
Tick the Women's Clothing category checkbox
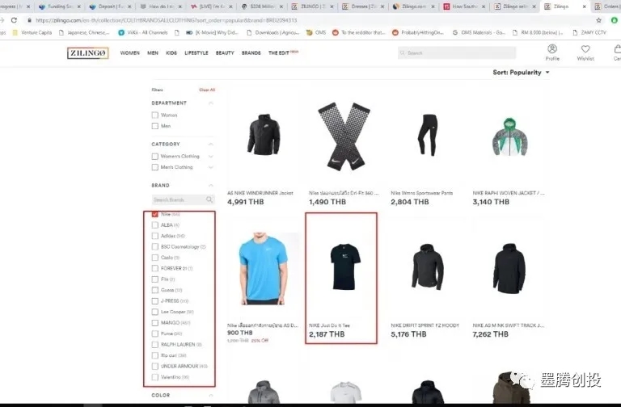coord(155,156)
